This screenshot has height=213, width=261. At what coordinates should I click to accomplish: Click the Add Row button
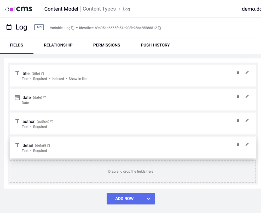click(124, 199)
